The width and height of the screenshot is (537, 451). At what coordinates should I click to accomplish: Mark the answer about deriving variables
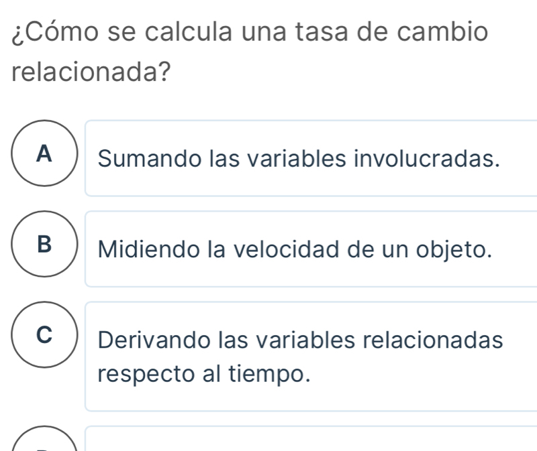[299, 356]
